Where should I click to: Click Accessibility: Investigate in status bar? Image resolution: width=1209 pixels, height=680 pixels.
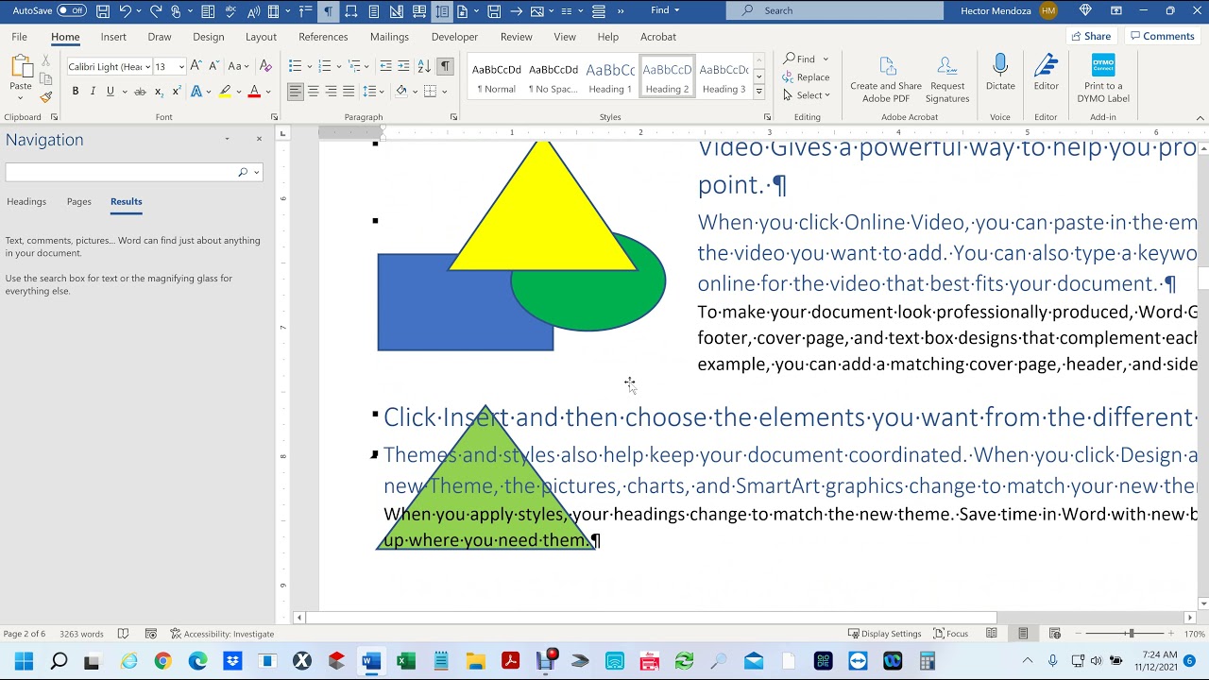[x=222, y=634]
